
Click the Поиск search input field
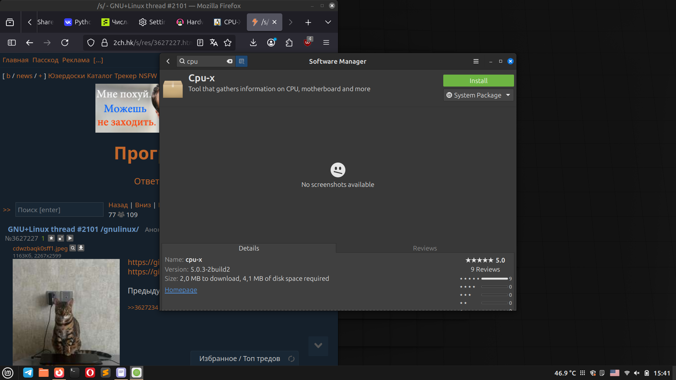59,210
